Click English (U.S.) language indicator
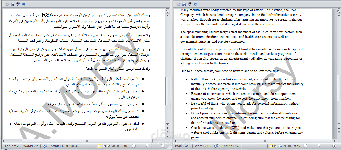 click(231, 146)
